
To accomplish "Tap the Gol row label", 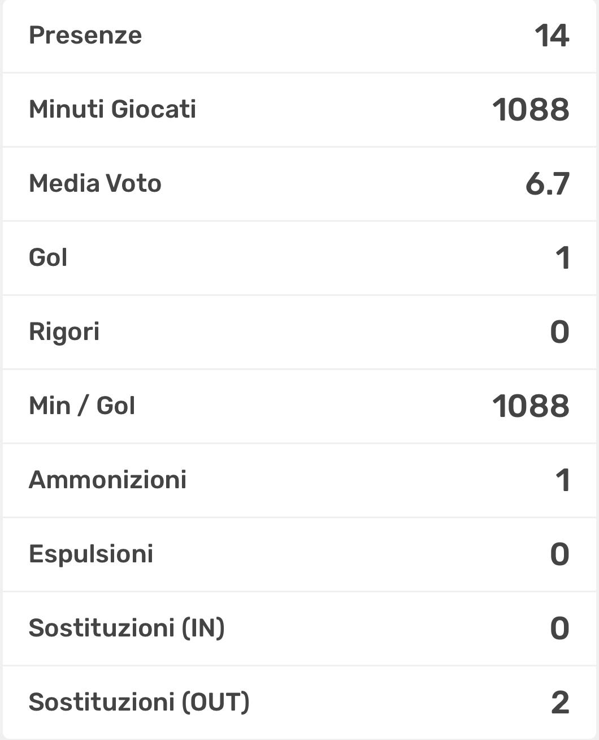I will click(x=48, y=257).
